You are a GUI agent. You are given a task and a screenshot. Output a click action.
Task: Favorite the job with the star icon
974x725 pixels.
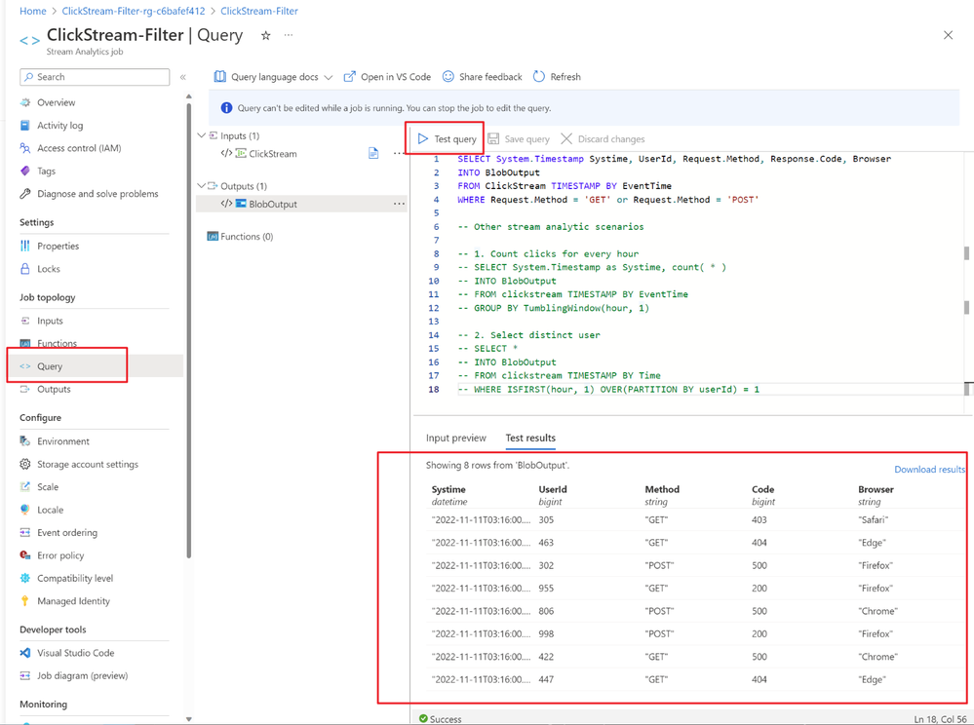click(265, 35)
